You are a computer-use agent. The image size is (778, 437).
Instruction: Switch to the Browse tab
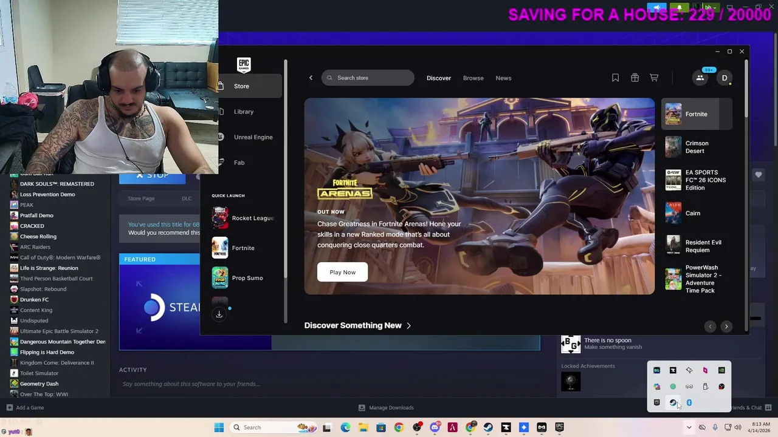coord(473,78)
